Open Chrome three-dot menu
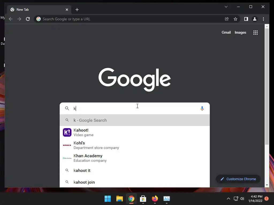This screenshot has width=274, height=205. click(x=263, y=19)
